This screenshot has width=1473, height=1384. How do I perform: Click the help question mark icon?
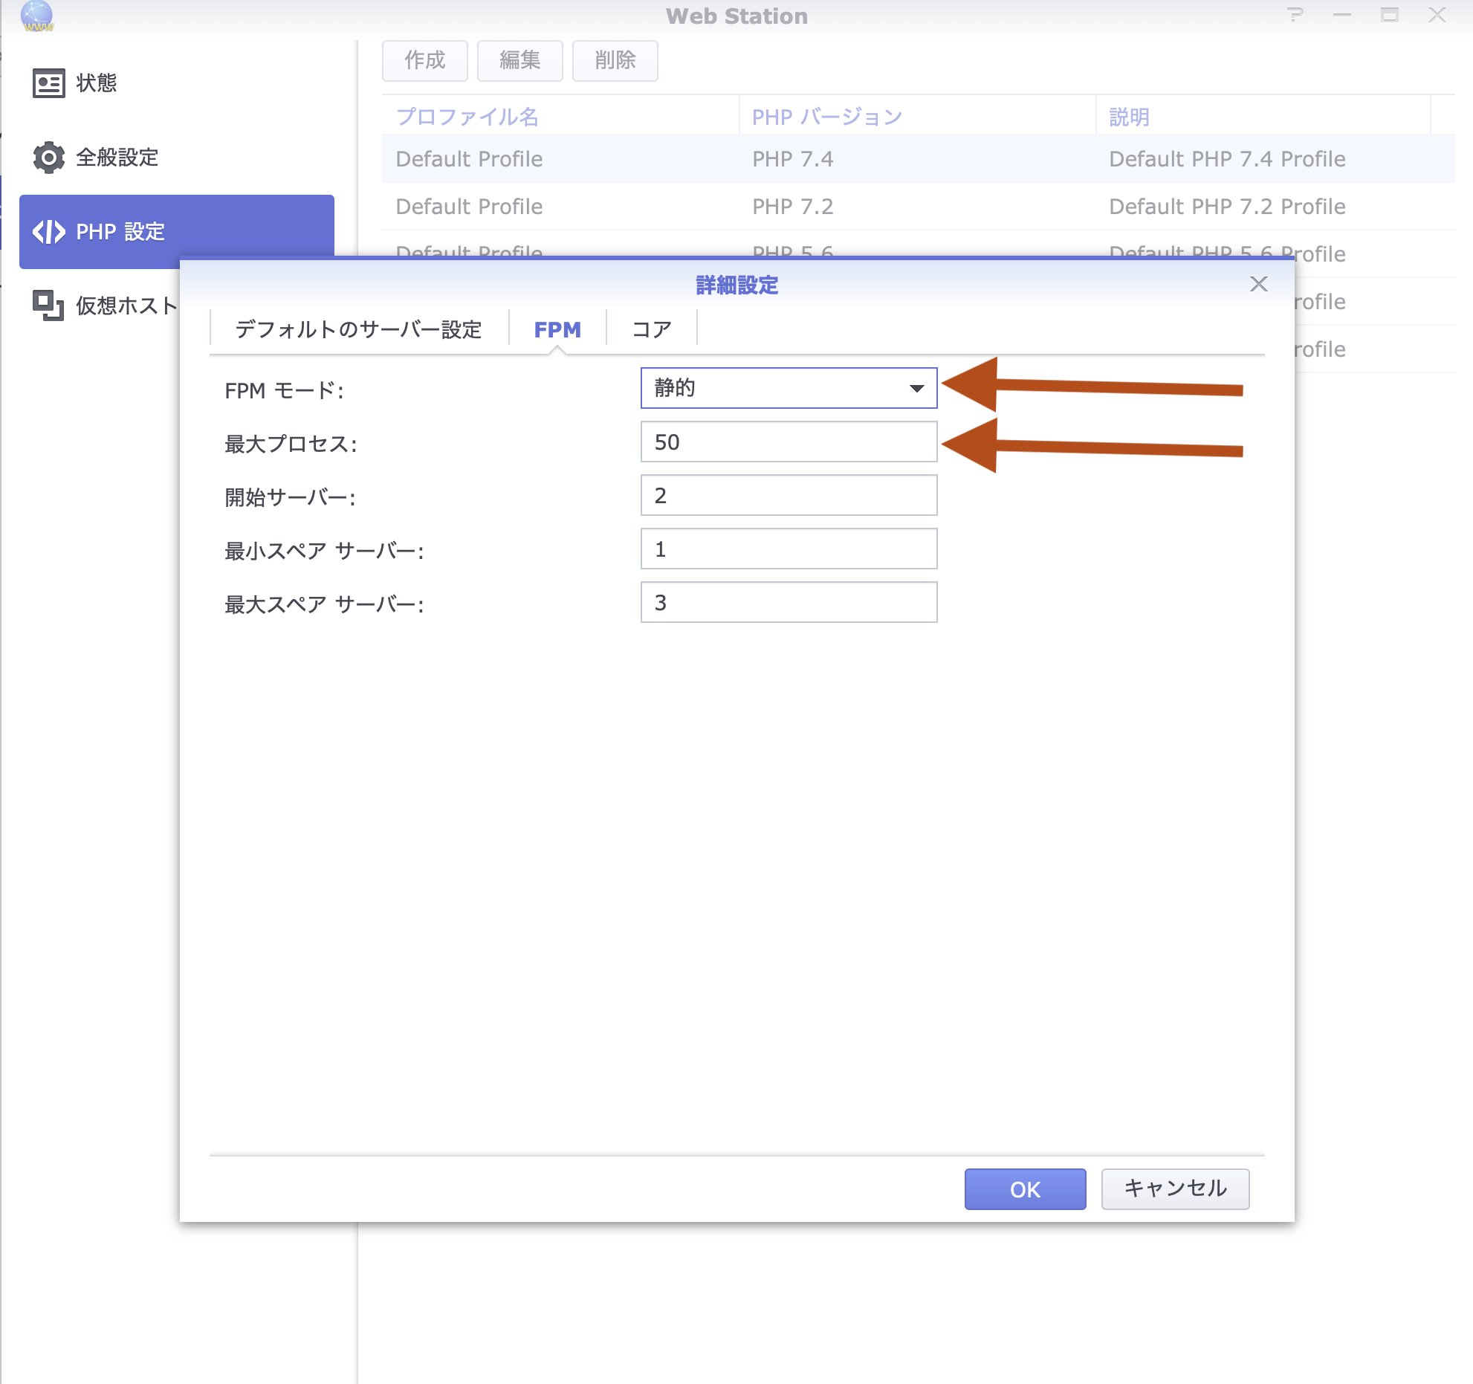[x=1295, y=15]
